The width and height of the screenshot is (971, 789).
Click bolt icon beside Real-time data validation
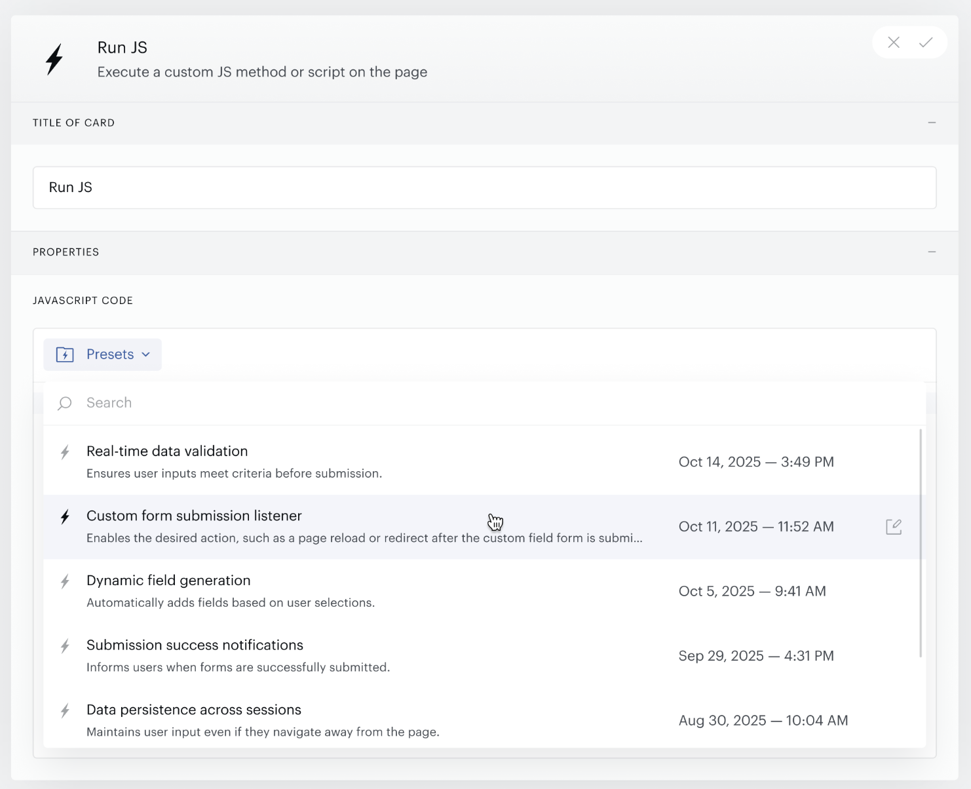coord(65,452)
